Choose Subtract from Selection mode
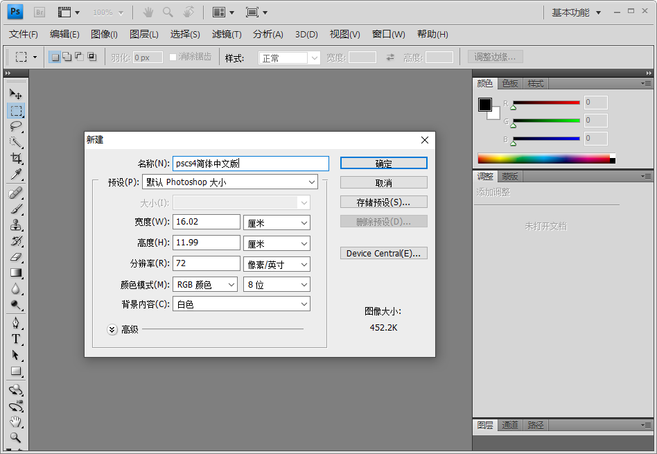The height and width of the screenshot is (454, 657). coord(79,57)
